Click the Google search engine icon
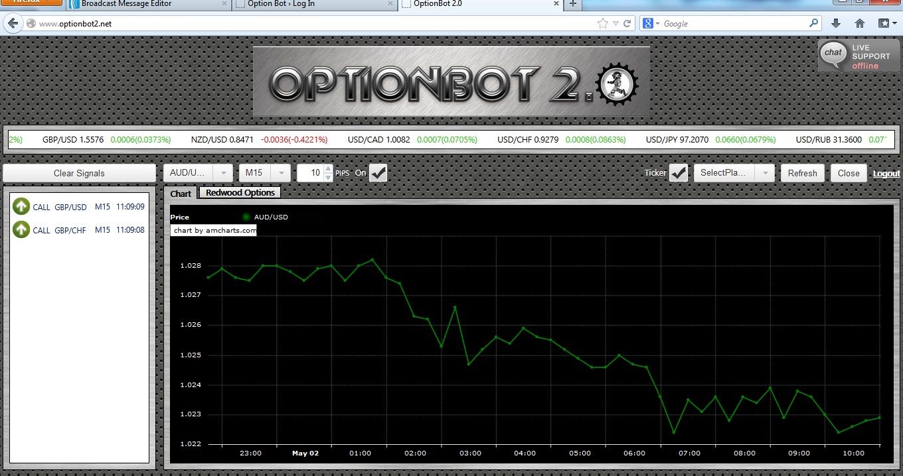Viewport: 903px width, 476px height. pyautogui.click(x=648, y=24)
